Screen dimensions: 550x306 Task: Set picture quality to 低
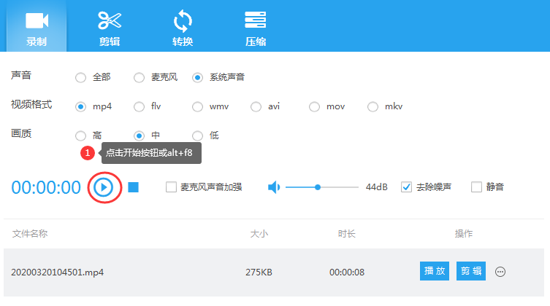197,136
